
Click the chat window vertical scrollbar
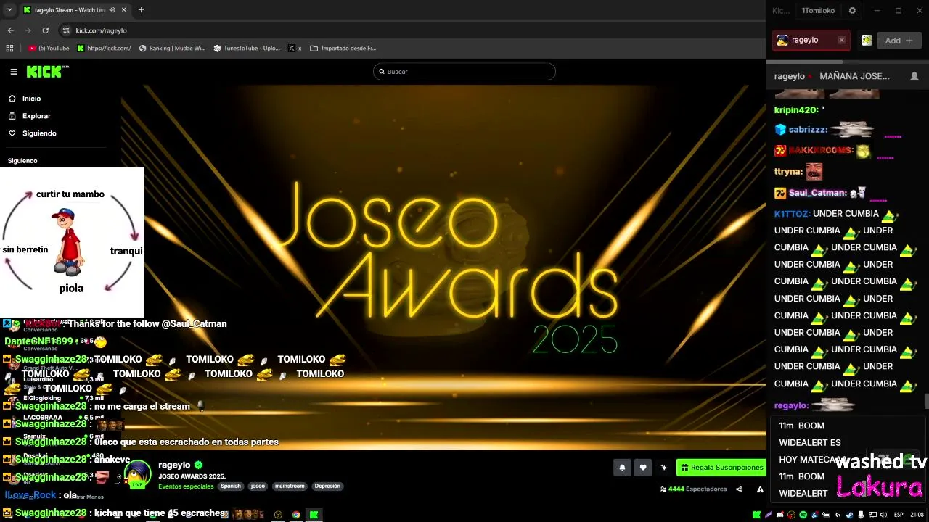tap(926, 401)
